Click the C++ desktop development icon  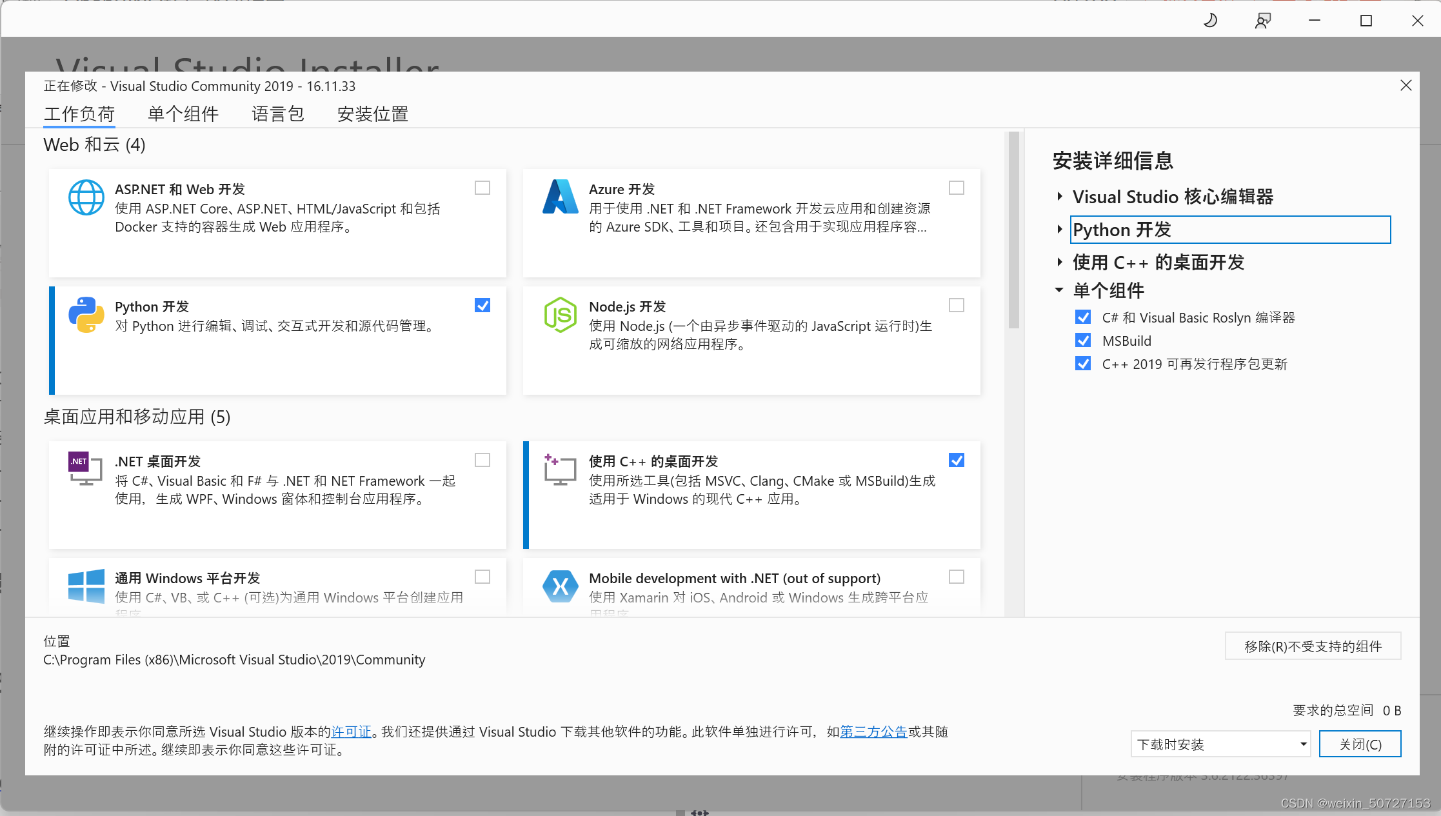(560, 469)
